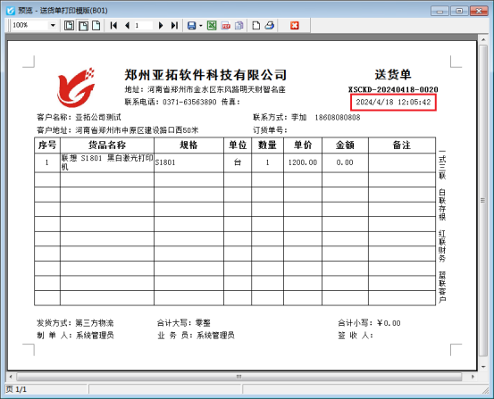
Task: Select the whole page view icon
Action: coord(69,25)
